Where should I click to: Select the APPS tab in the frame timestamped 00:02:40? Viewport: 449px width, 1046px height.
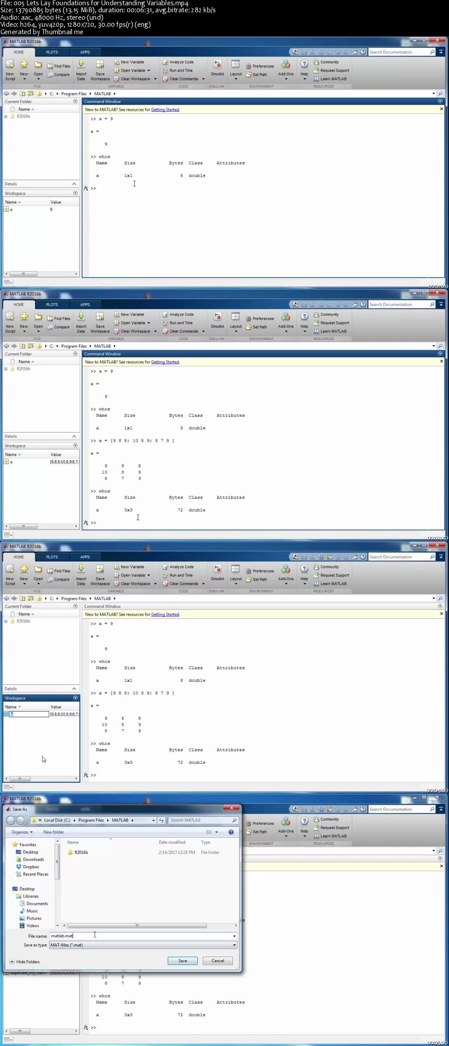tap(85, 305)
